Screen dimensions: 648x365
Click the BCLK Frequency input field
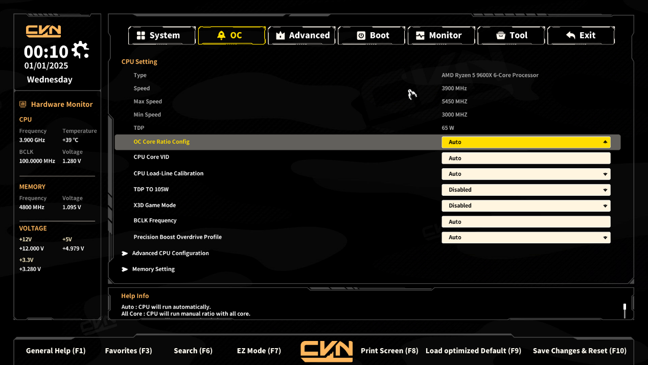(x=526, y=222)
